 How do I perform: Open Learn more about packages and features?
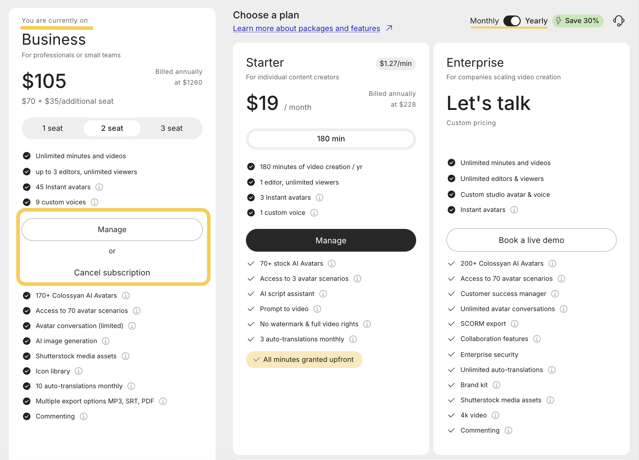coord(307,28)
